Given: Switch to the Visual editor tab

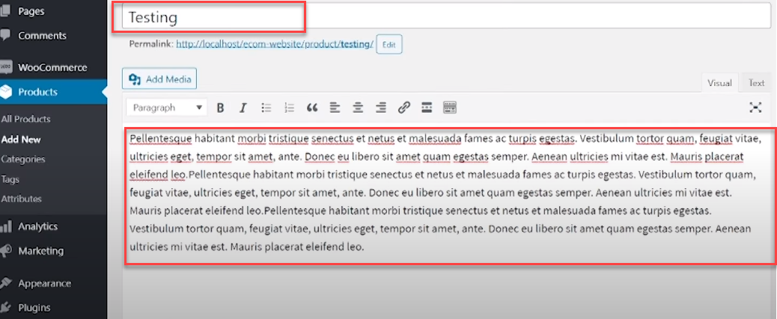Looking at the screenshot, I should (719, 83).
